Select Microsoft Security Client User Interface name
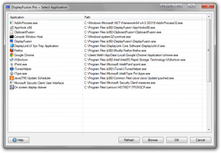Screen dimensions: 221x153 pyautogui.click(x=39, y=83)
